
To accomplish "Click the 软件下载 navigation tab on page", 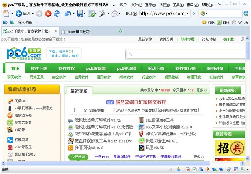I will click(39, 69).
